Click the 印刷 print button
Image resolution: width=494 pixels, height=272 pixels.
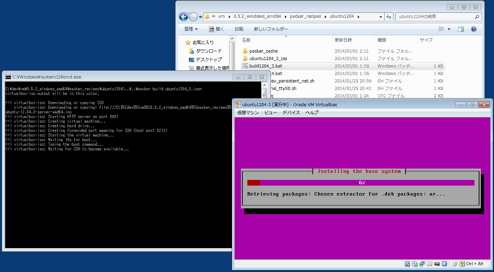(239, 29)
